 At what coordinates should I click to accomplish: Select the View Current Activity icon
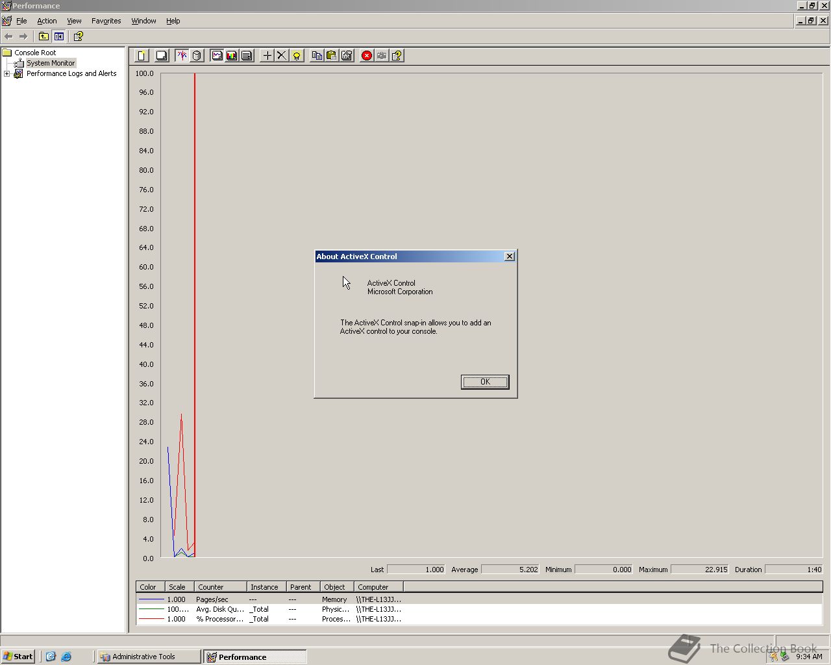(182, 56)
